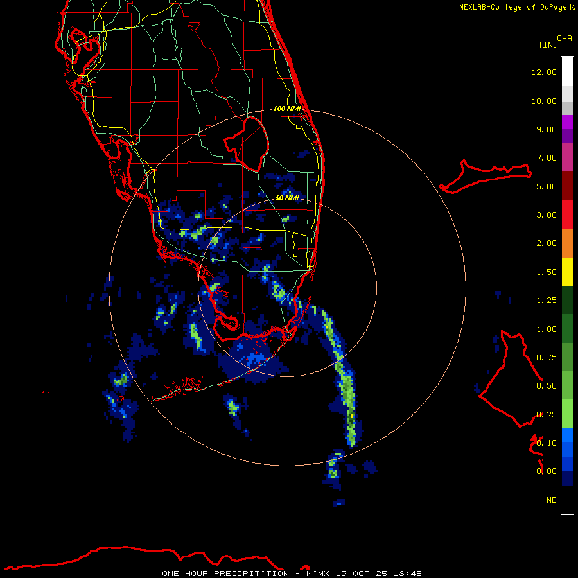
Task: Select the white segment atop the color scale
Action: click(567, 72)
